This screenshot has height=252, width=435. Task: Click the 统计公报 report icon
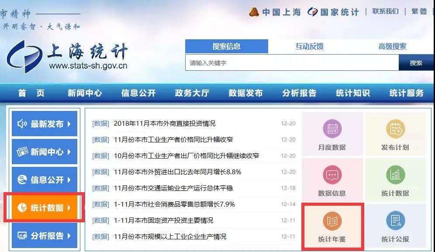click(x=395, y=221)
